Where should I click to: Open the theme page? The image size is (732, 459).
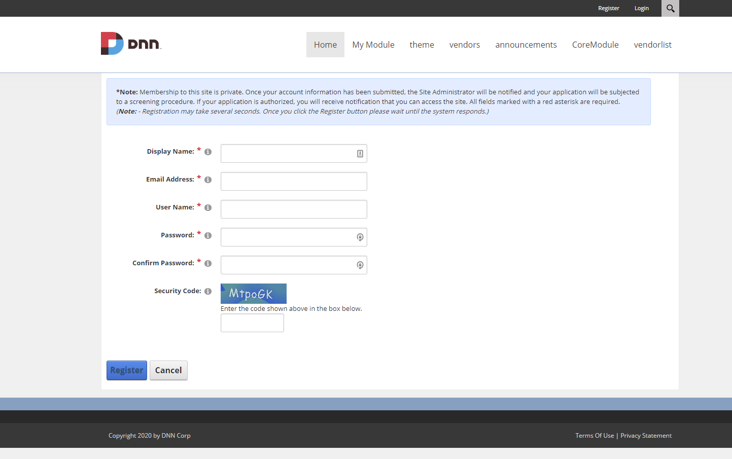point(422,44)
